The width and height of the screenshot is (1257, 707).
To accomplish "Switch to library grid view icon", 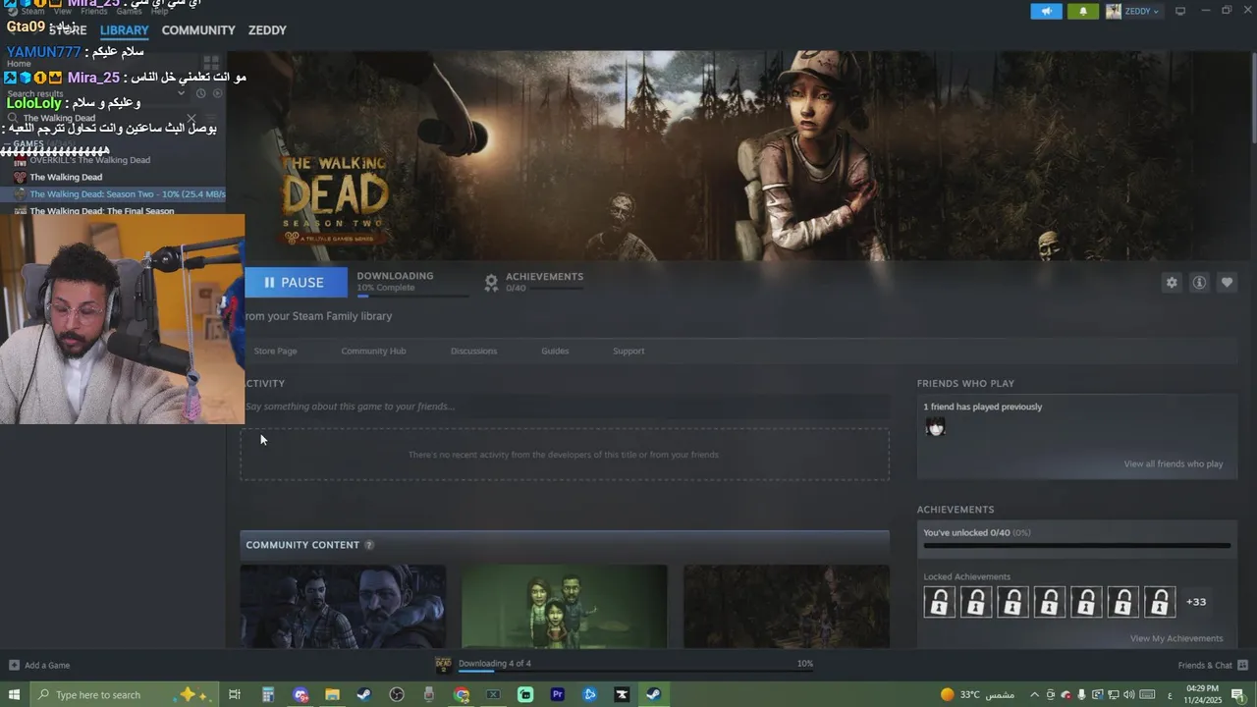I will 211,64.
